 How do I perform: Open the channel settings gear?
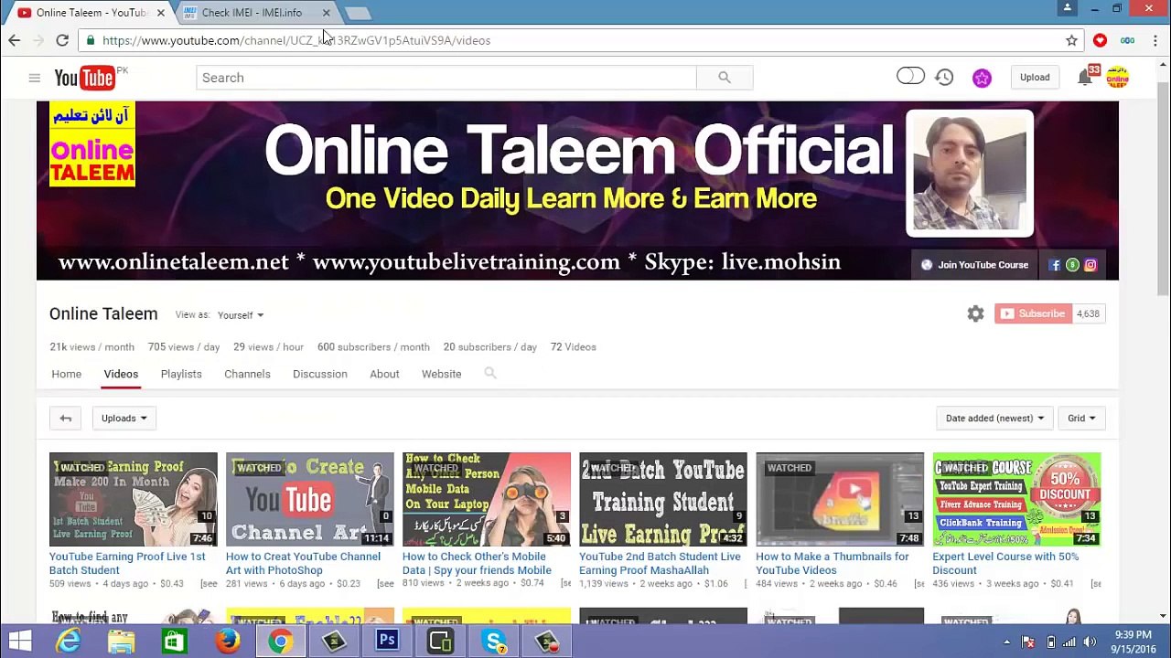pyautogui.click(x=975, y=313)
